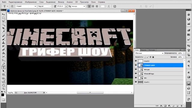Switch to the Контуры tab
Image resolution: width=192 pixels, height=108 pixels.
pyautogui.click(x=152, y=50)
